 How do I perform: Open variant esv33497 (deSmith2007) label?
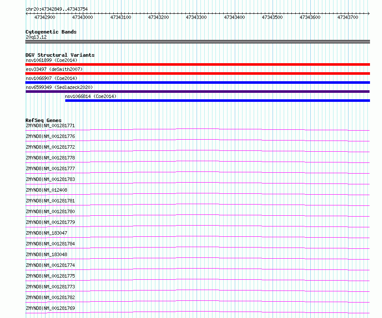point(54,69)
